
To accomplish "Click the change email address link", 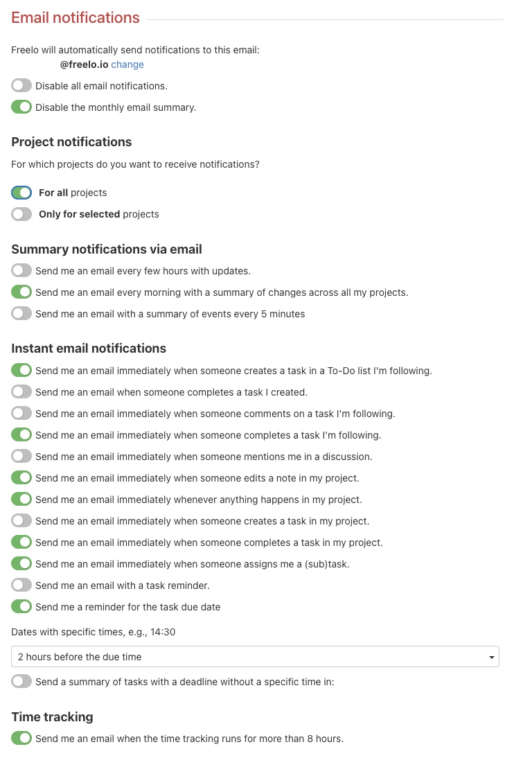I will coord(127,64).
